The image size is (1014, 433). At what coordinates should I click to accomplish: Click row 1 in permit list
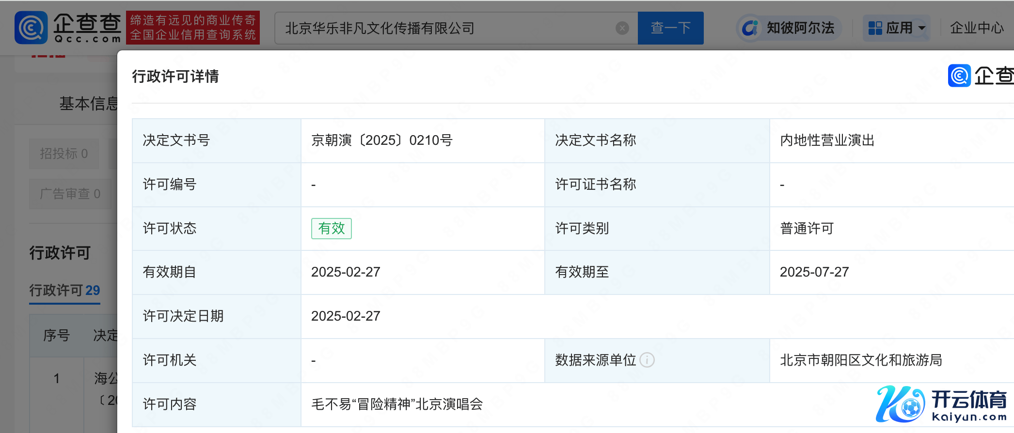[x=57, y=378]
